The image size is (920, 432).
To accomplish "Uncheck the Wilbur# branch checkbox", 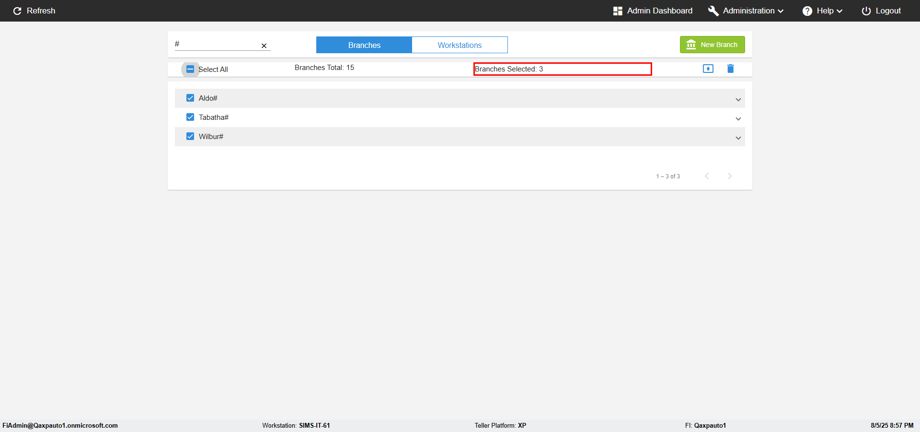I will [190, 136].
